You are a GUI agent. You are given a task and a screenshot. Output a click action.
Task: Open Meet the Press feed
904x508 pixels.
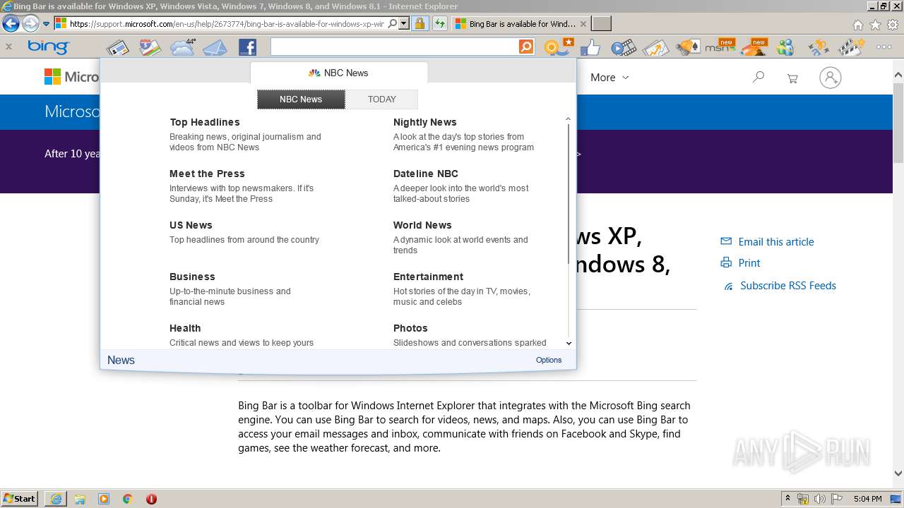[207, 174]
